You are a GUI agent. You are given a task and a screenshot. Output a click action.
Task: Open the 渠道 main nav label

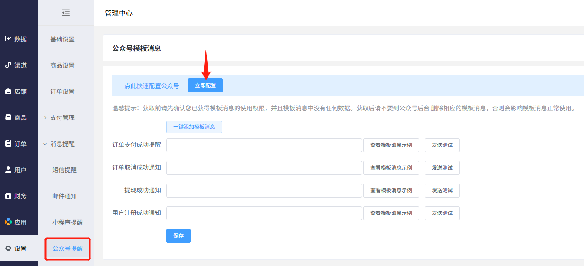coord(20,65)
